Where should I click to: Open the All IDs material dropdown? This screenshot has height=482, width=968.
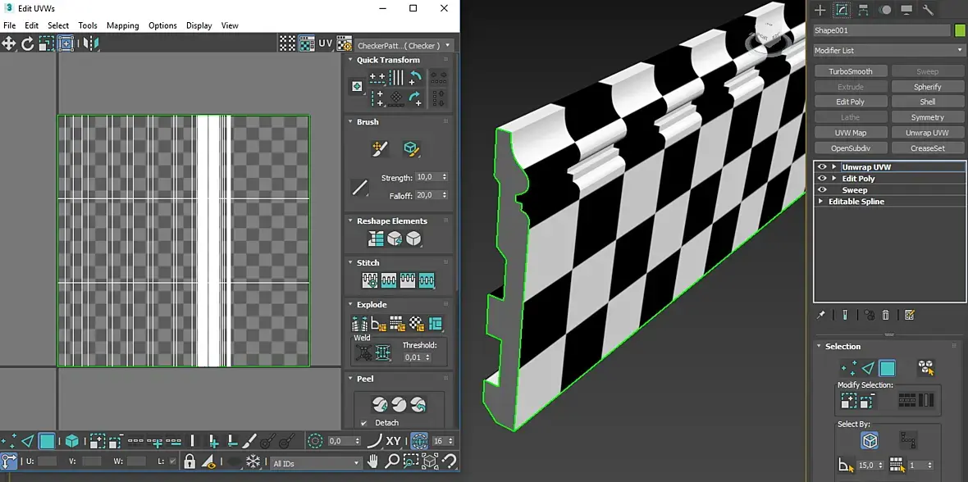tap(316, 463)
